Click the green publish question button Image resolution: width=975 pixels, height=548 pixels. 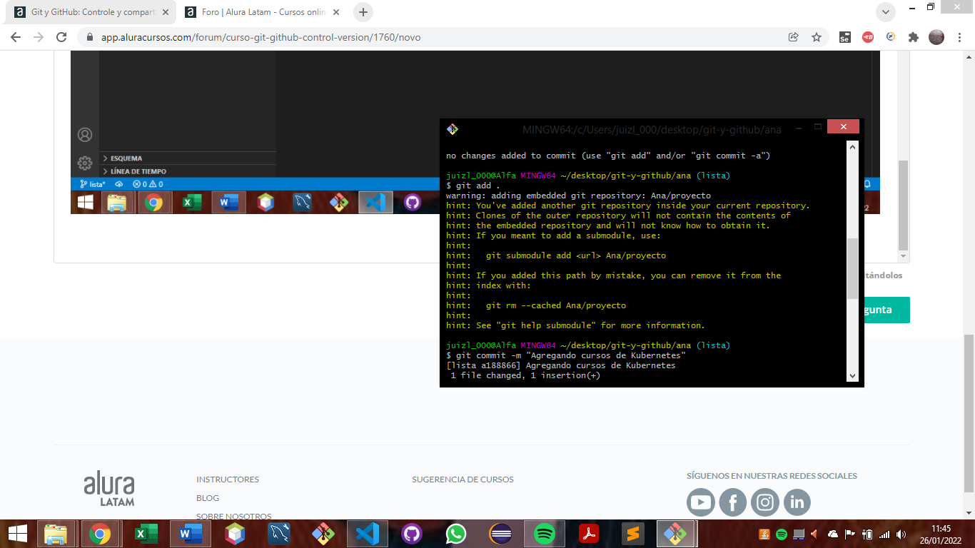tap(887, 310)
